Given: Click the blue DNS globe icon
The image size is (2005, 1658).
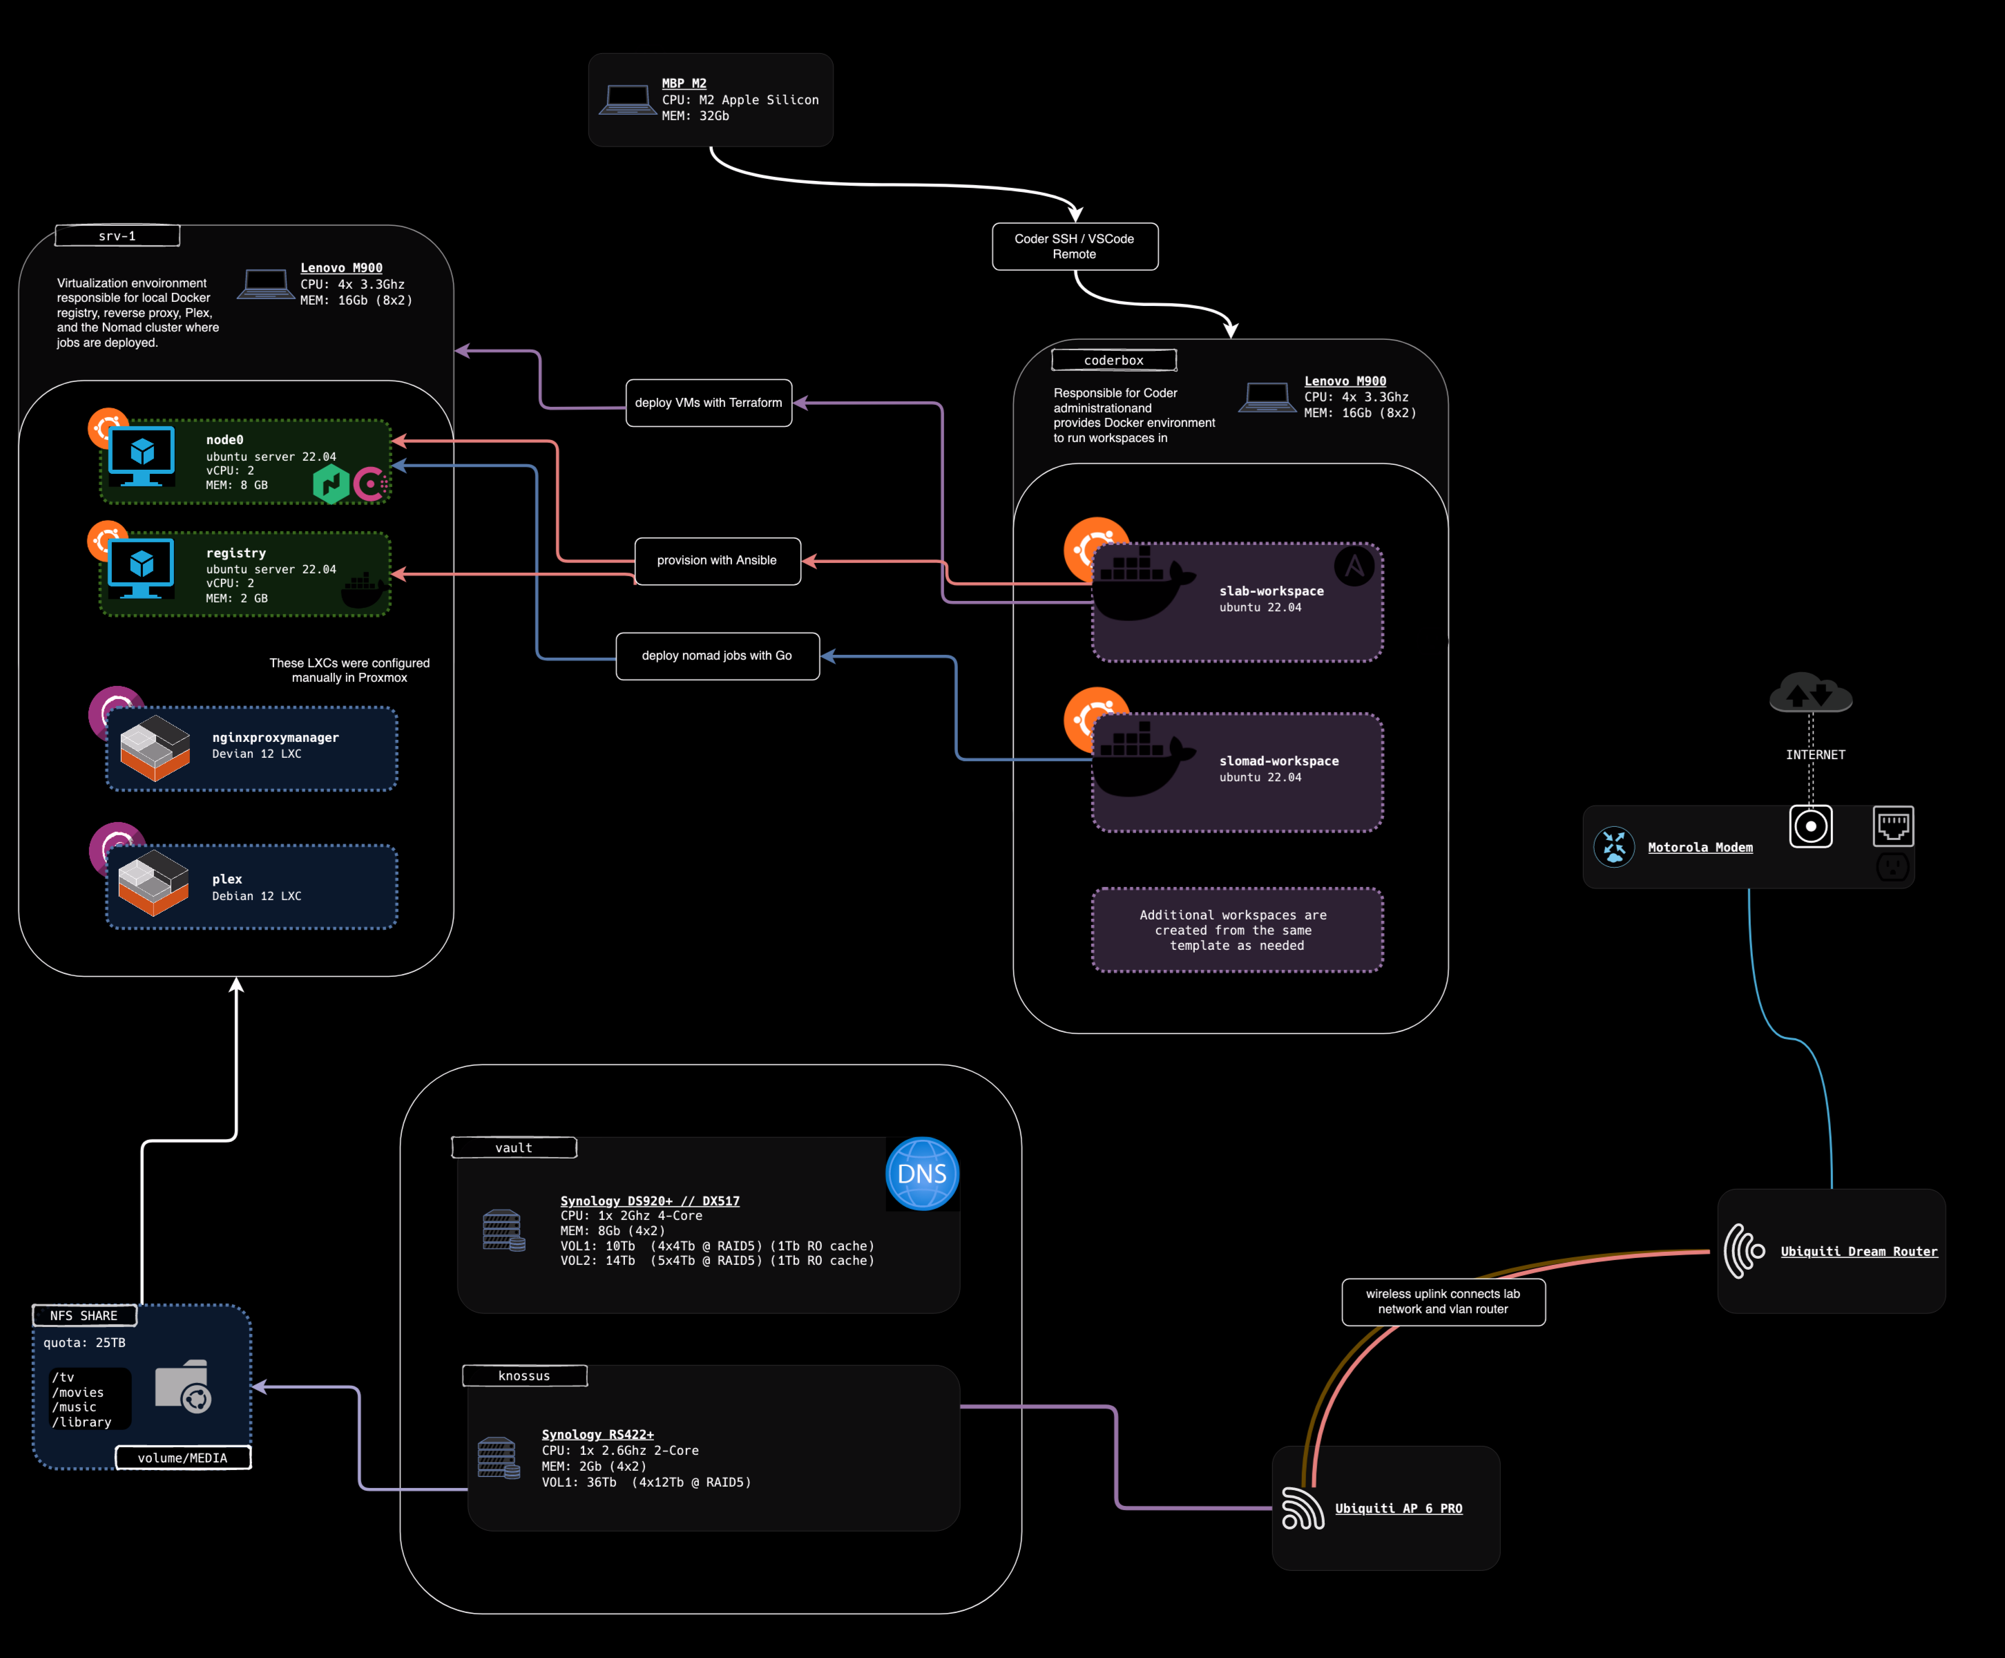Looking at the screenshot, I should tap(921, 1174).
